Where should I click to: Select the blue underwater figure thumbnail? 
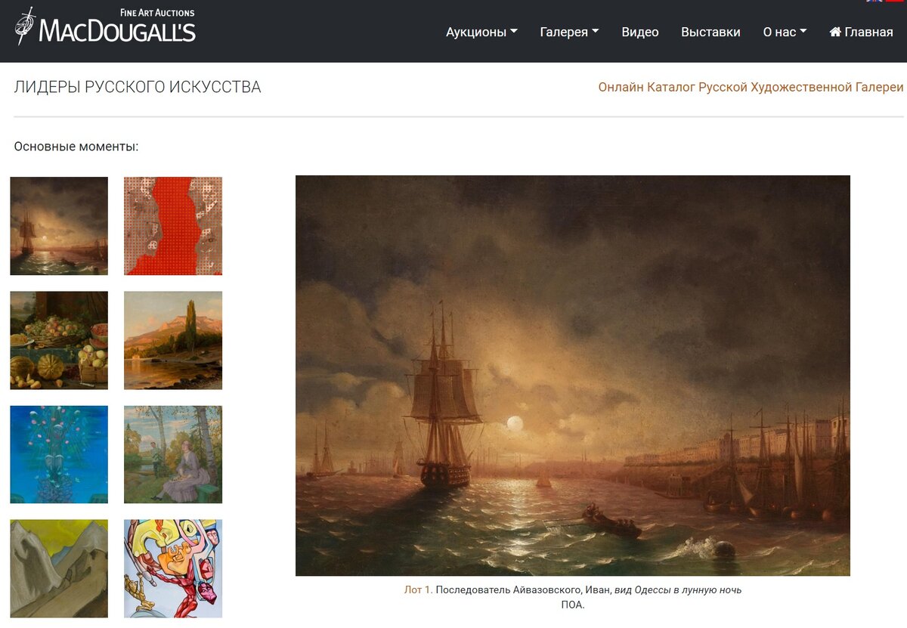coord(59,454)
